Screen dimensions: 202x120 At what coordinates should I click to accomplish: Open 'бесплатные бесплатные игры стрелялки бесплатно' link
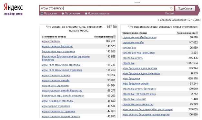[x=66, y=58]
